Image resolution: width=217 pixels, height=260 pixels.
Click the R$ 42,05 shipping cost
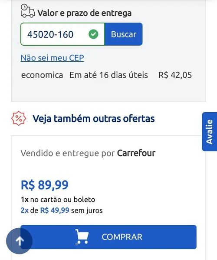[x=175, y=75]
